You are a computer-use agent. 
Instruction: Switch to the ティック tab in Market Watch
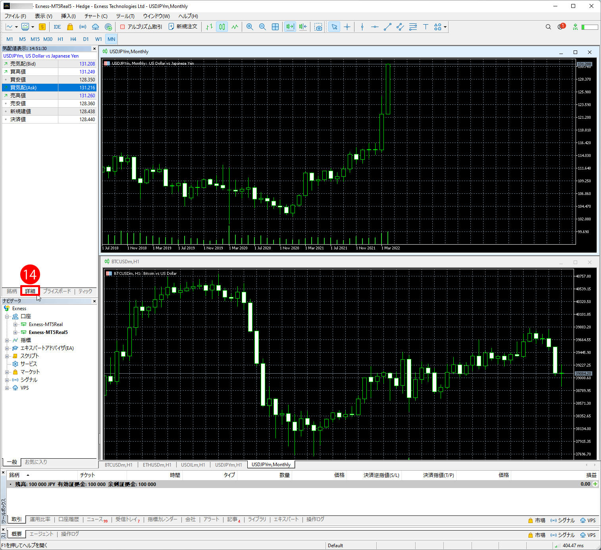tap(85, 291)
